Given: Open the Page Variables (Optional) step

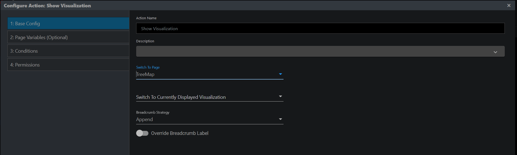Looking at the screenshot, I should (68, 37).
